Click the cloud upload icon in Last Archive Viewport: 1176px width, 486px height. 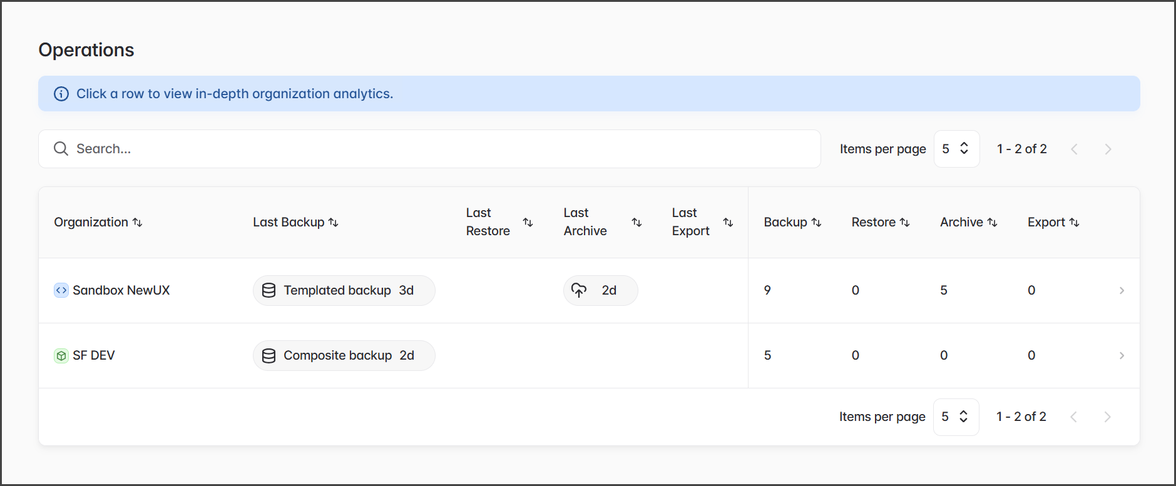coord(579,290)
